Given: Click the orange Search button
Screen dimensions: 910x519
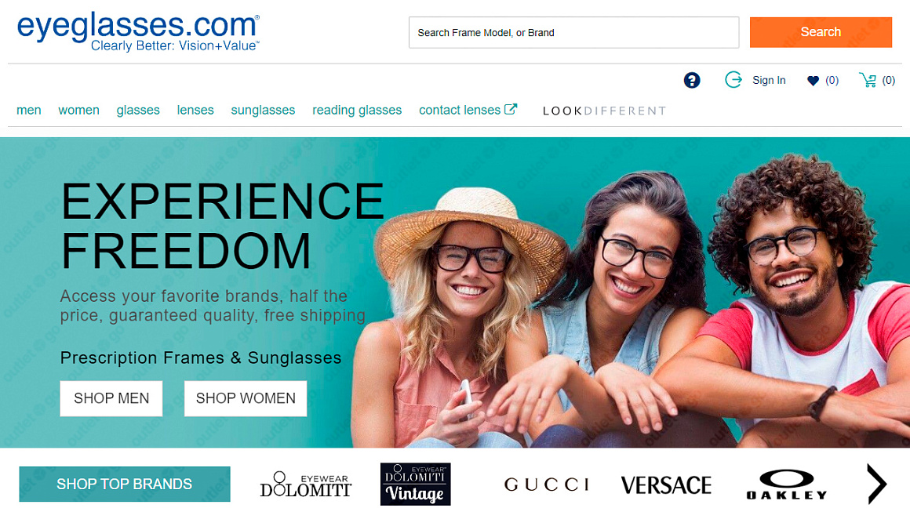Looking at the screenshot, I should pos(821,32).
